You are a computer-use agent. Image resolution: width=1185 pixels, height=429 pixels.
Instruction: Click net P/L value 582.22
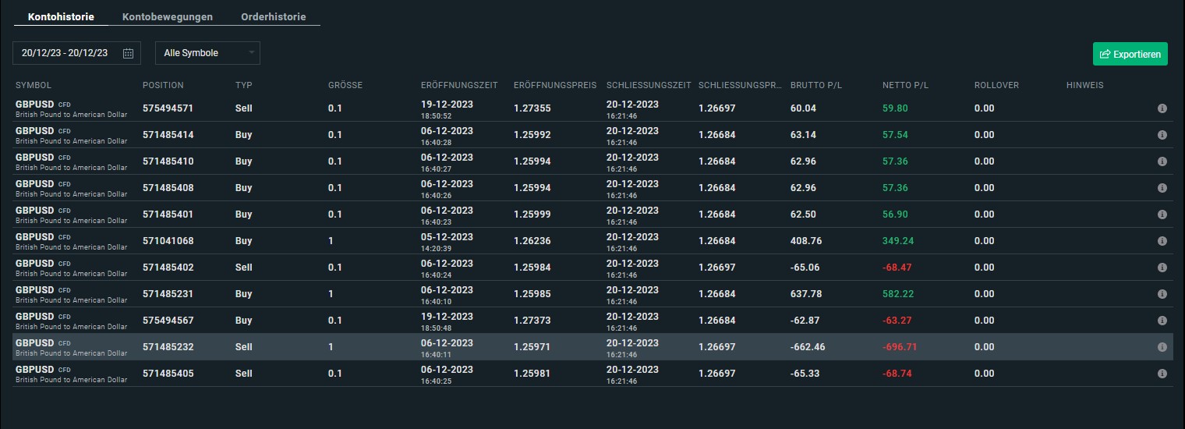point(898,294)
